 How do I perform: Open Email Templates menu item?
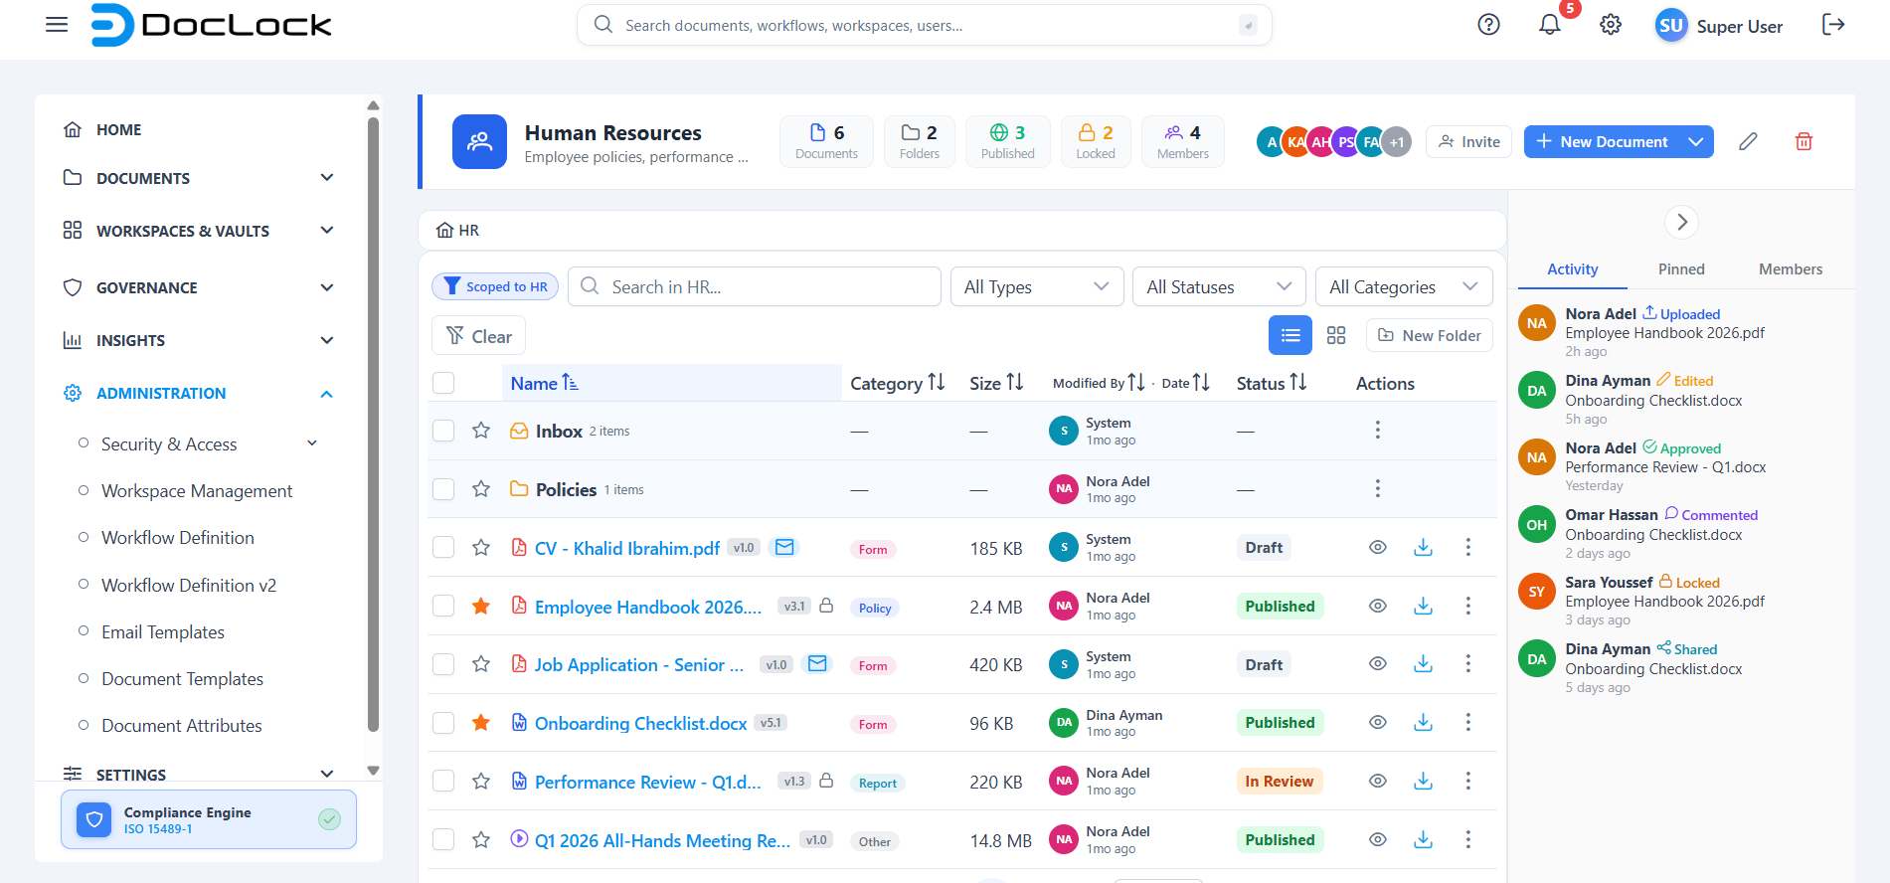pyautogui.click(x=163, y=632)
